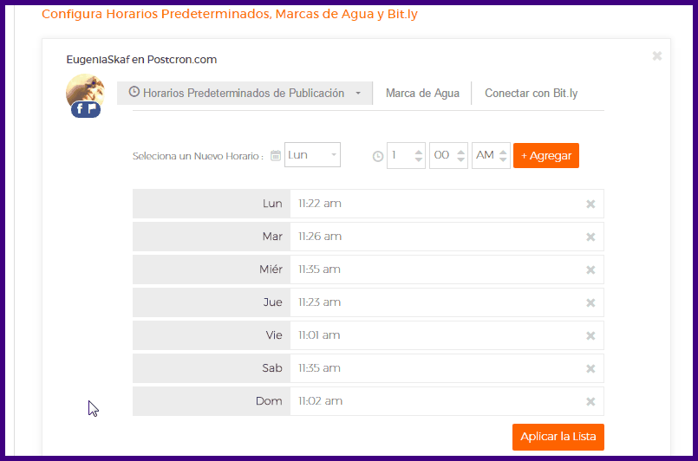Click the calendar icon beside day selector

tap(276, 156)
